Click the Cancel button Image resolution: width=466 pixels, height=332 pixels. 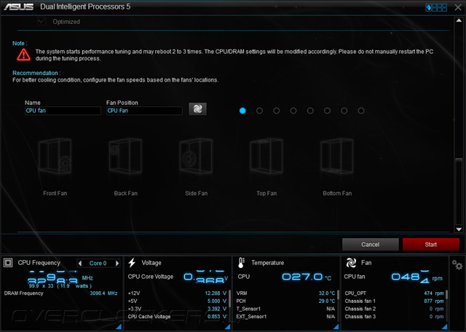[371, 245]
